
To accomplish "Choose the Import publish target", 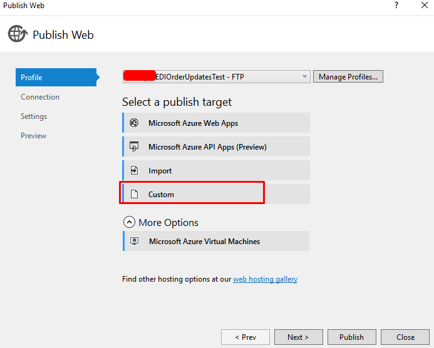I will click(x=216, y=170).
